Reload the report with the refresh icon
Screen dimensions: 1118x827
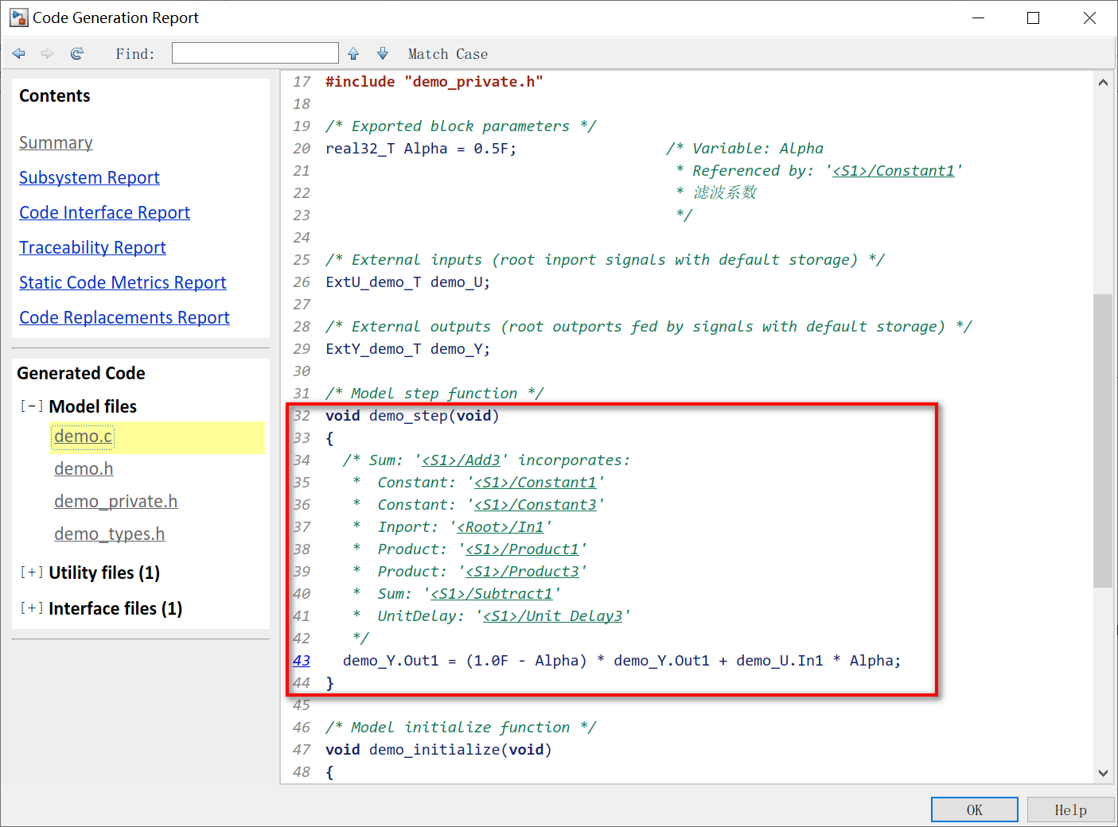point(77,53)
